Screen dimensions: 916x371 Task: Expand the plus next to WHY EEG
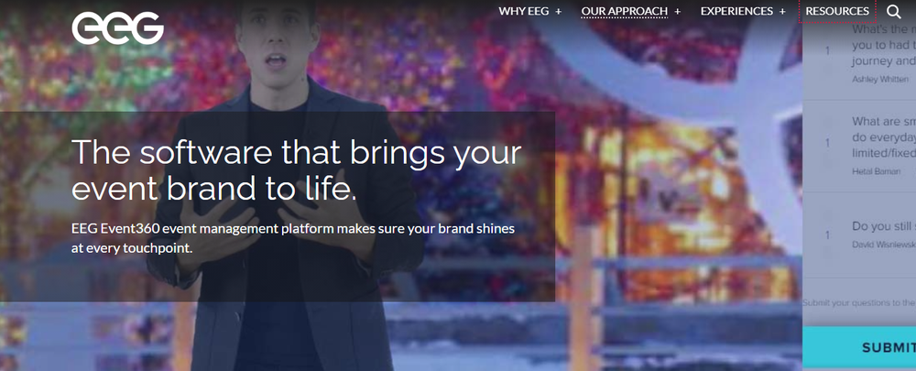click(x=559, y=11)
